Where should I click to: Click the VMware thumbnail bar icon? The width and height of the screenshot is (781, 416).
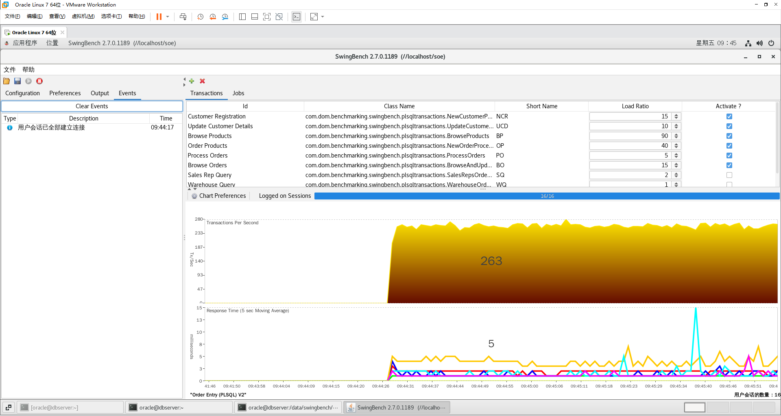click(255, 17)
